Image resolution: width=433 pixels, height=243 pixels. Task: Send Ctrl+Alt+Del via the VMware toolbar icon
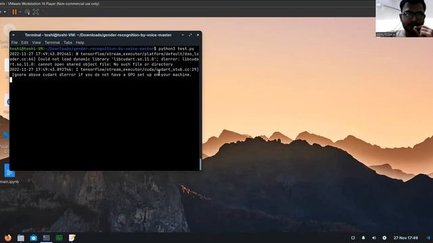click(x=27, y=12)
